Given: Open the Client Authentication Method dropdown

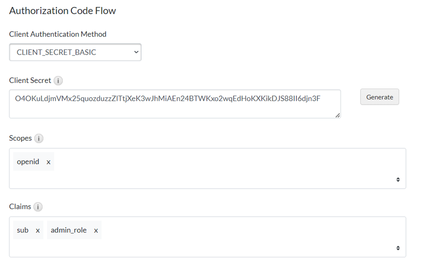Looking at the screenshot, I should [75, 52].
